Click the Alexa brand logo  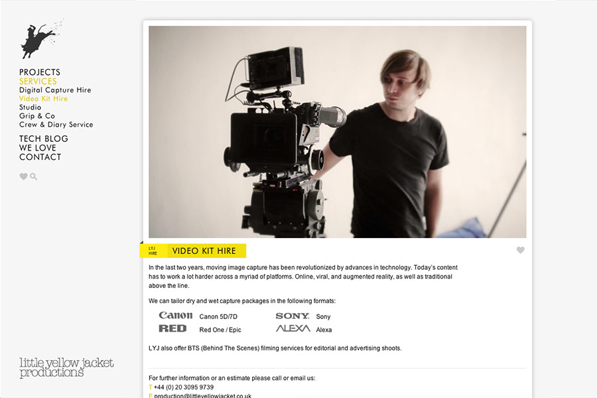[293, 328]
